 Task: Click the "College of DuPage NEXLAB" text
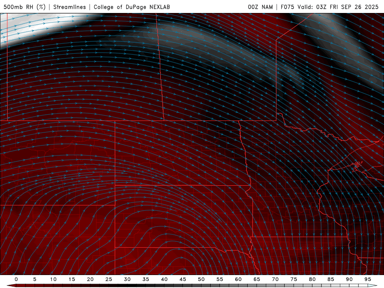[132, 7]
